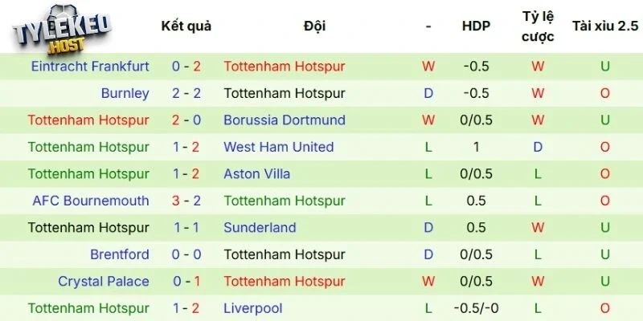Select the Brentford team name
The image size is (643, 321).
point(120,254)
